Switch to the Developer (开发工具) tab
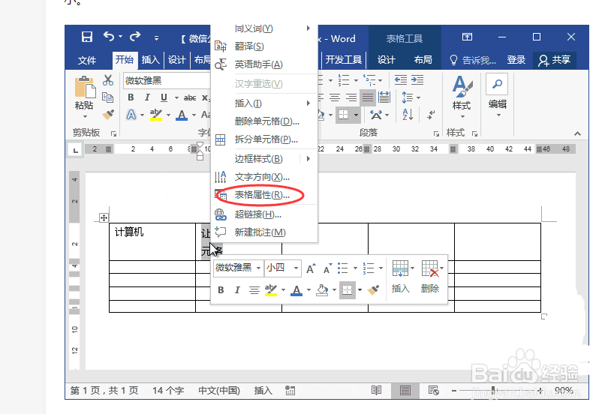Viewport: 614px width, 414px height. pos(344,60)
